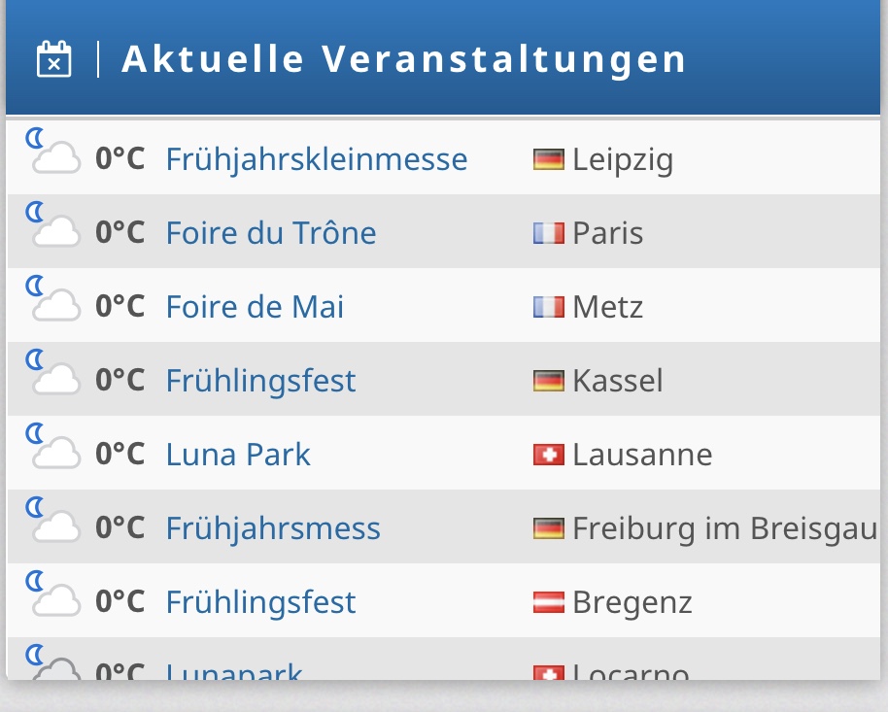Screen dimensions: 888x712
Task: Click the French flag next to Paris
Action: tap(549, 233)
